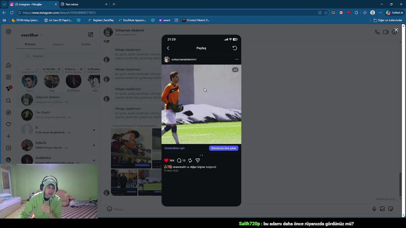Viewport: 406px width, 228px height.
Task: Click microphone voice message icon
Action: 374,209
